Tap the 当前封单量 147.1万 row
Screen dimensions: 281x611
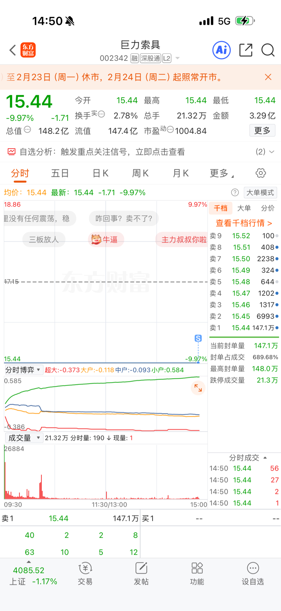(x=244, y=346)
